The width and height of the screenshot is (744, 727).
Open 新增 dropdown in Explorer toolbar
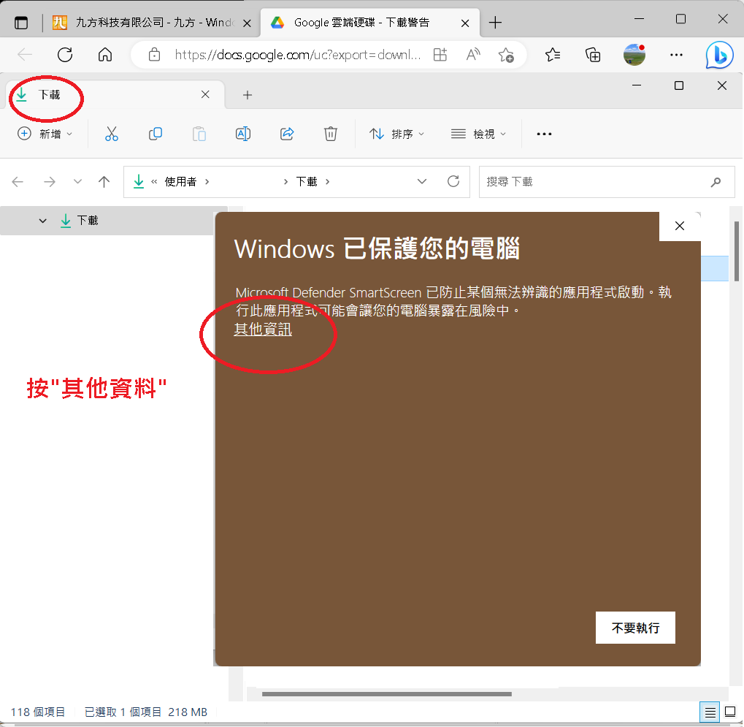tap(45, 134)
